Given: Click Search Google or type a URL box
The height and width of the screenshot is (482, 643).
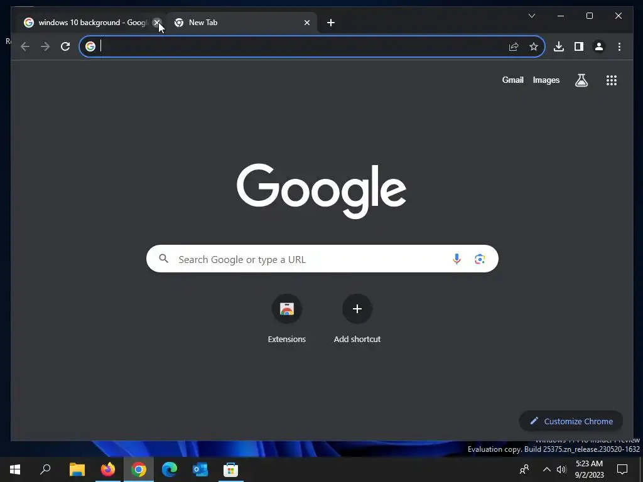Looking at the screenshot, I should pos(322,259).
